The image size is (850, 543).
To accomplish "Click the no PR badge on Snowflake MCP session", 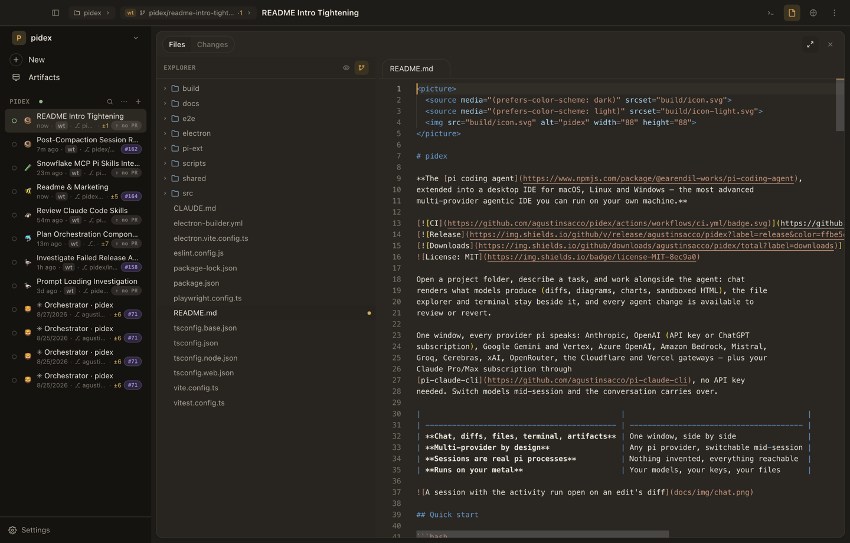I will click(127, 173).
